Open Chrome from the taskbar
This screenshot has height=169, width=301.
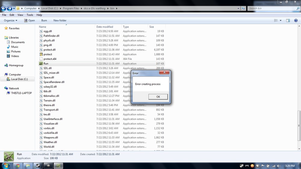point(18,166)
